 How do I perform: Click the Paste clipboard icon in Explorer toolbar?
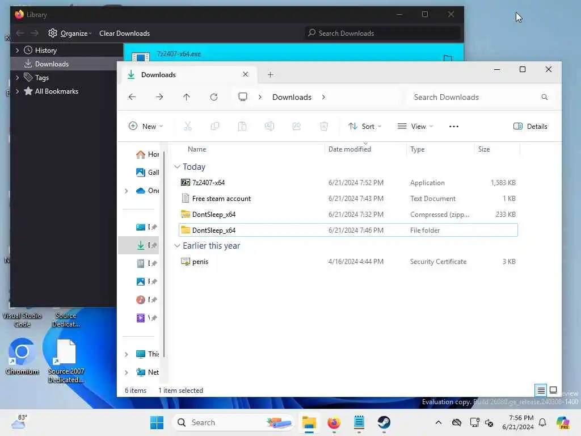[x=242, y=127]
